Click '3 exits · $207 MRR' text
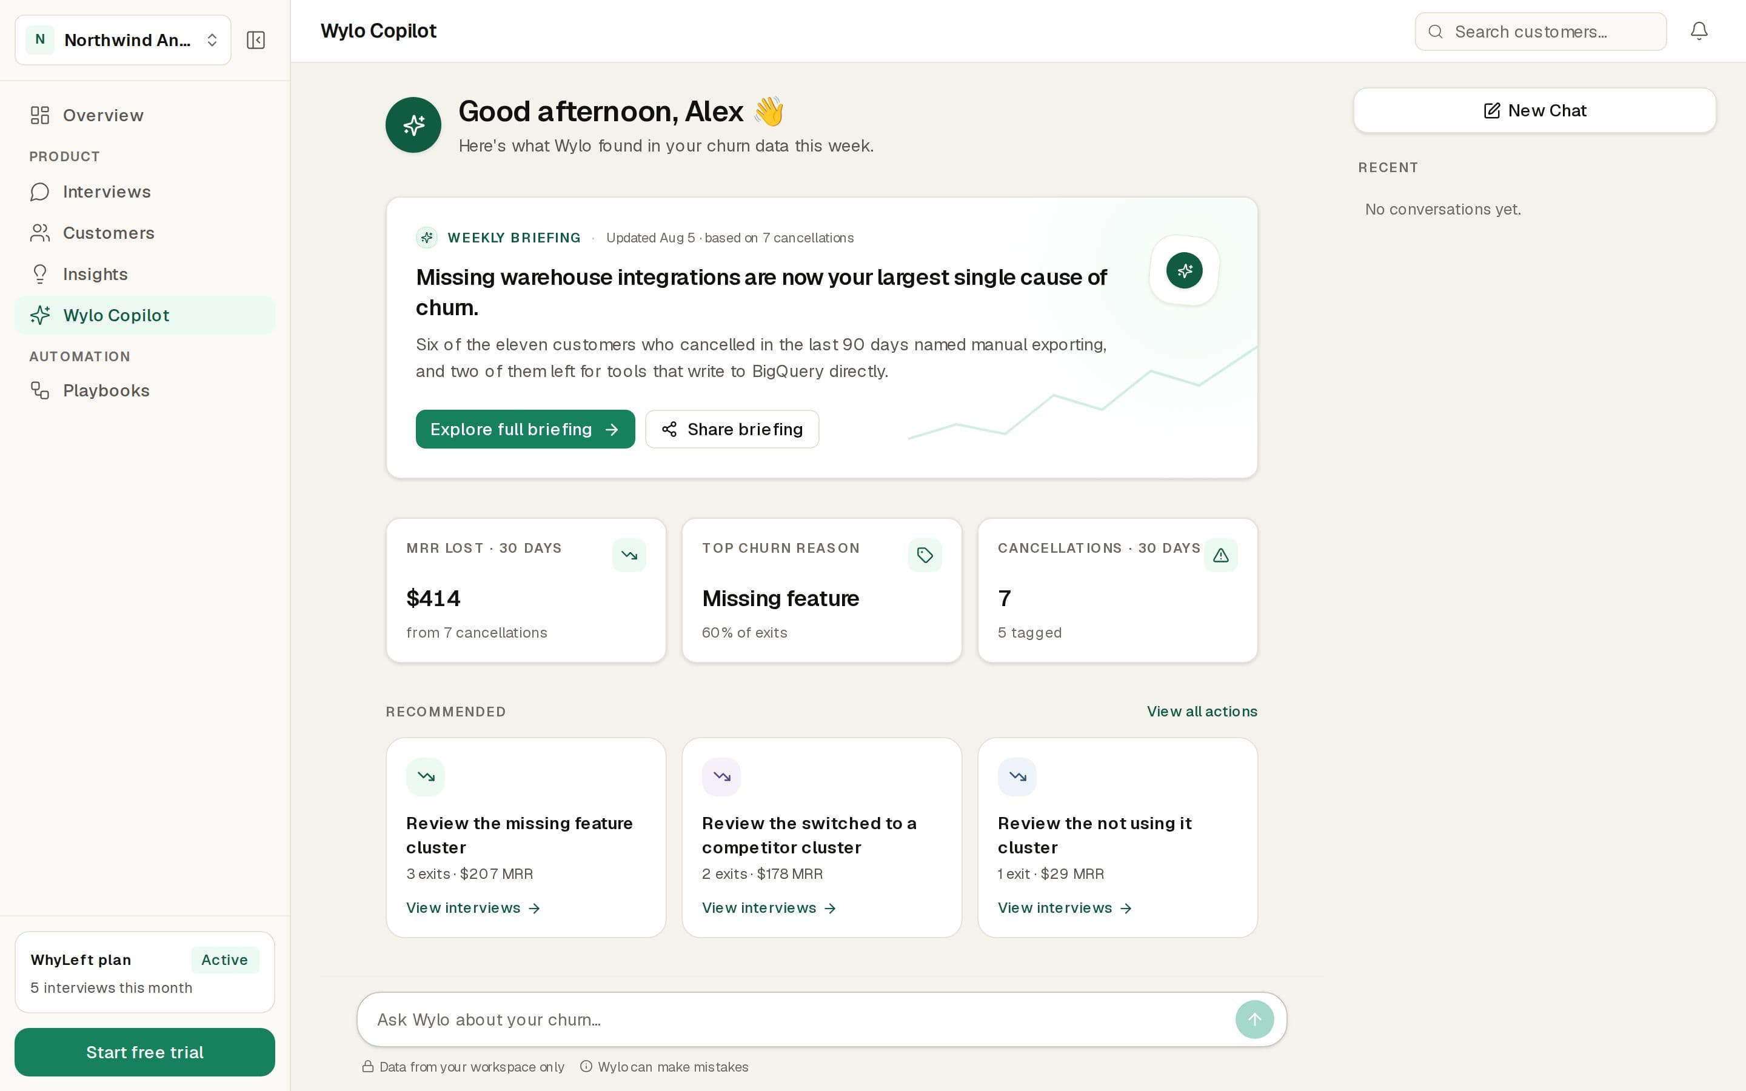 (x=470, y=874)
